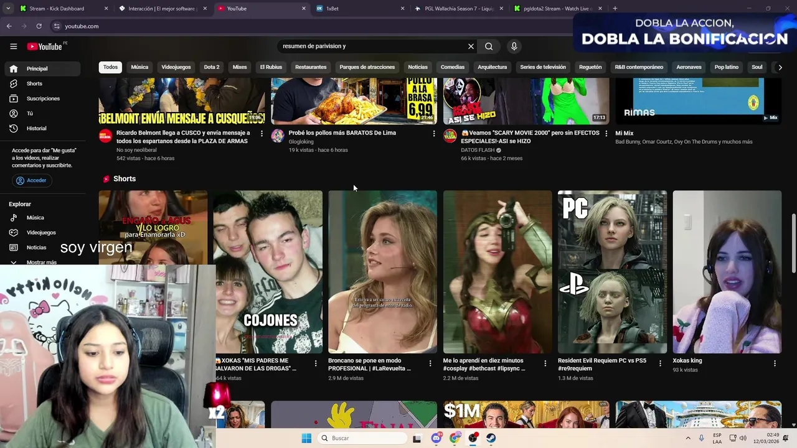This screenshot has width=797, height=448.
Task: Open the Windows Start menu
Action: [x=306, y=438]
